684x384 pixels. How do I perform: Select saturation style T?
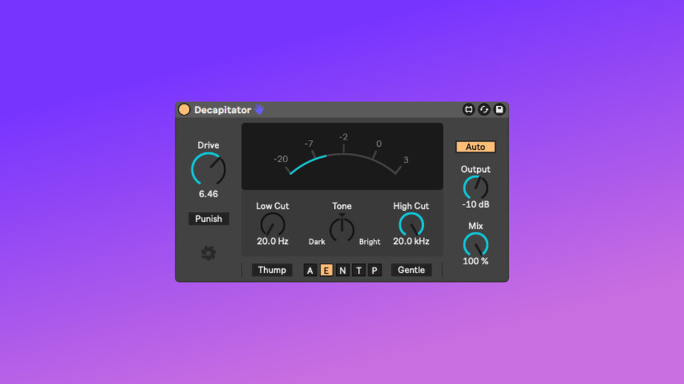359,270
